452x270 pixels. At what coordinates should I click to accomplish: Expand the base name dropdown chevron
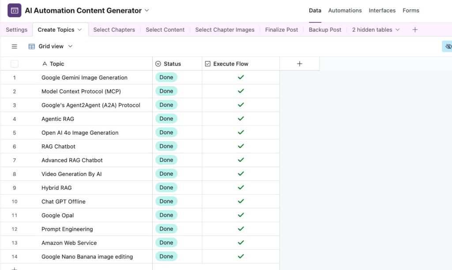pos(147,11)
